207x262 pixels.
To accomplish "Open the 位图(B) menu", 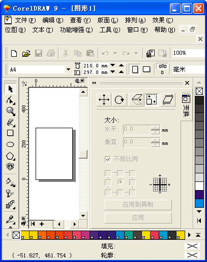I will [x=15, y=30].
